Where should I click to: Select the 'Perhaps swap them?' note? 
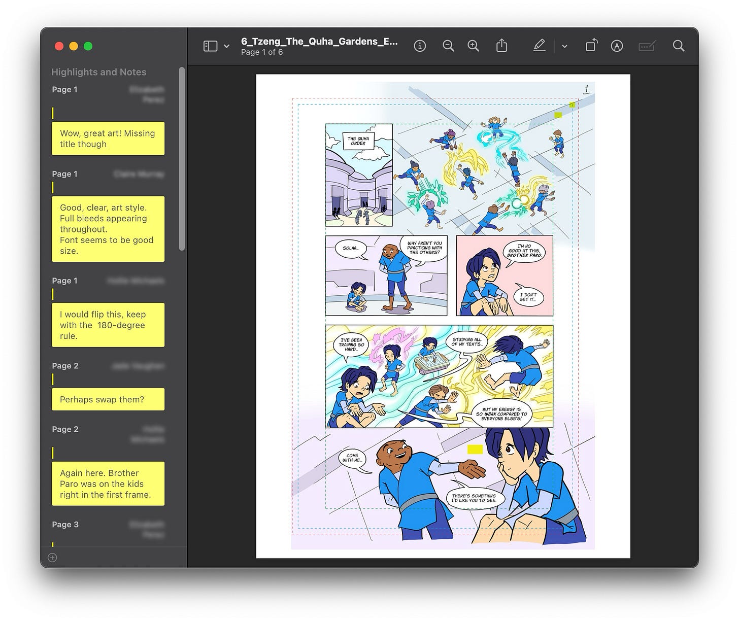click(x=108, y=399)
